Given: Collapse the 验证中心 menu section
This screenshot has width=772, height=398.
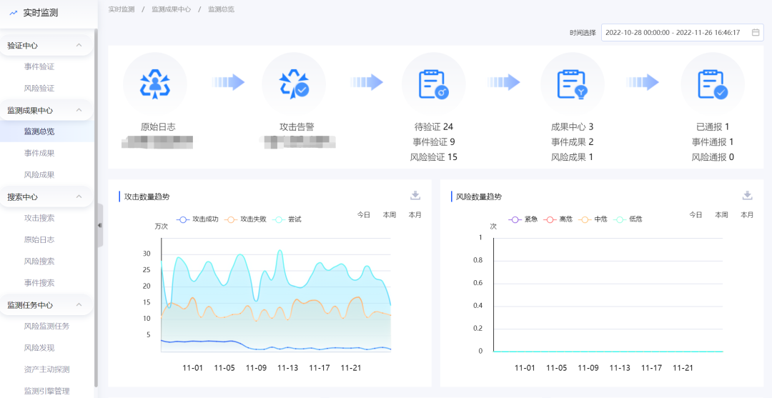Looking at the screenshot, I should [79, 45].
